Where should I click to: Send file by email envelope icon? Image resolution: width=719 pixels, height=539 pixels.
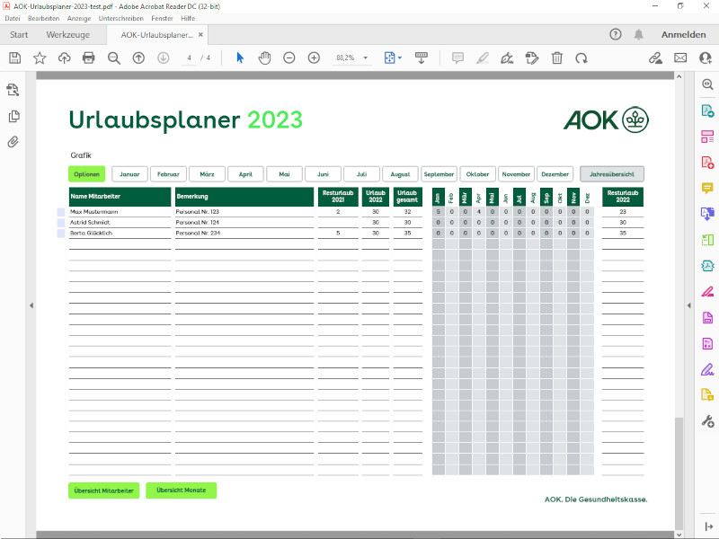point(680,57)
